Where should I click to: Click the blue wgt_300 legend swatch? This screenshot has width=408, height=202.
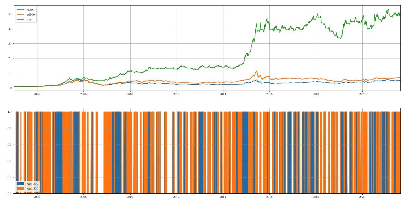click(20, 184)
